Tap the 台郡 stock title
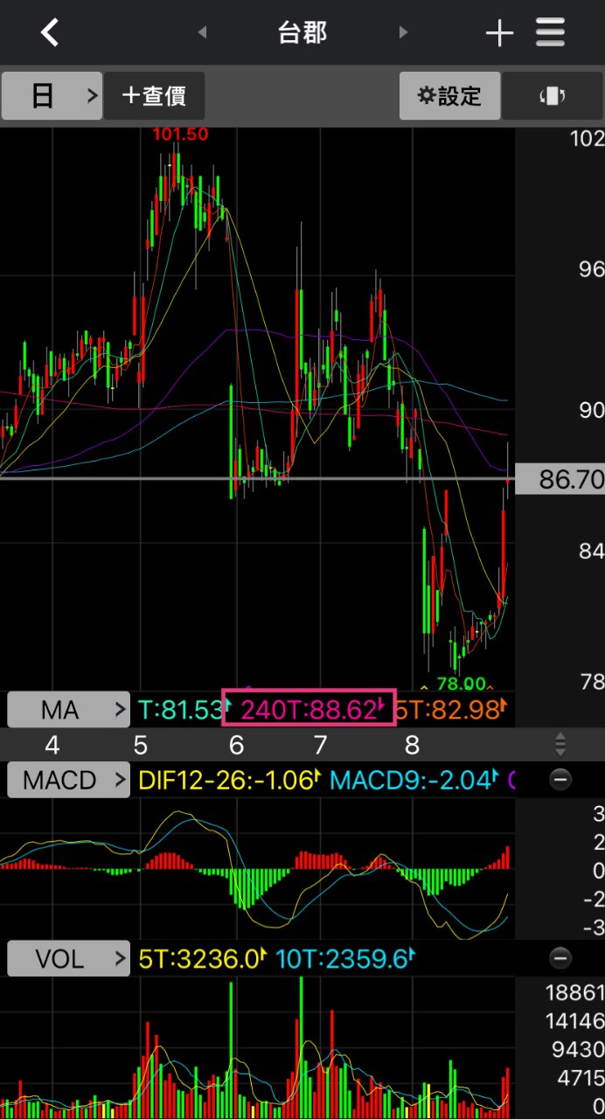This screenshot has height=1119, width=605. pyautogui.click(x=302, y=32)
